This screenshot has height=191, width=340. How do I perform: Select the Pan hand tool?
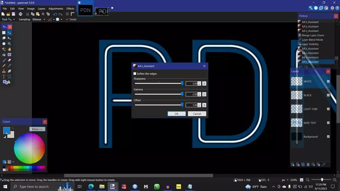pos(9,49)
